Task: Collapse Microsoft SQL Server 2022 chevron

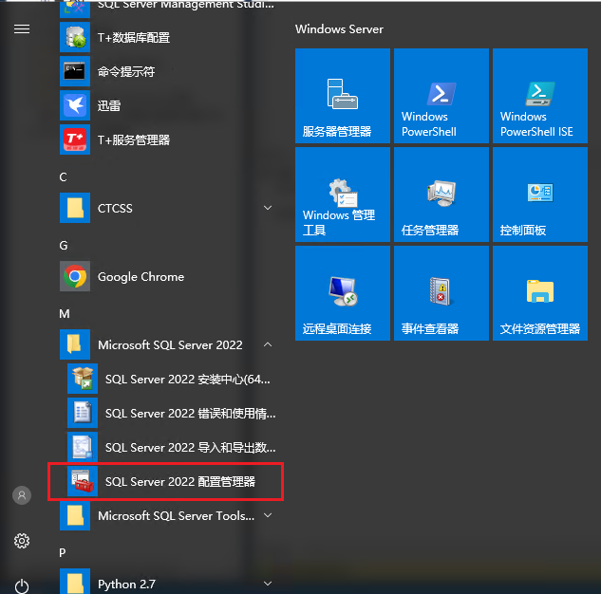Action: (268, 344)
